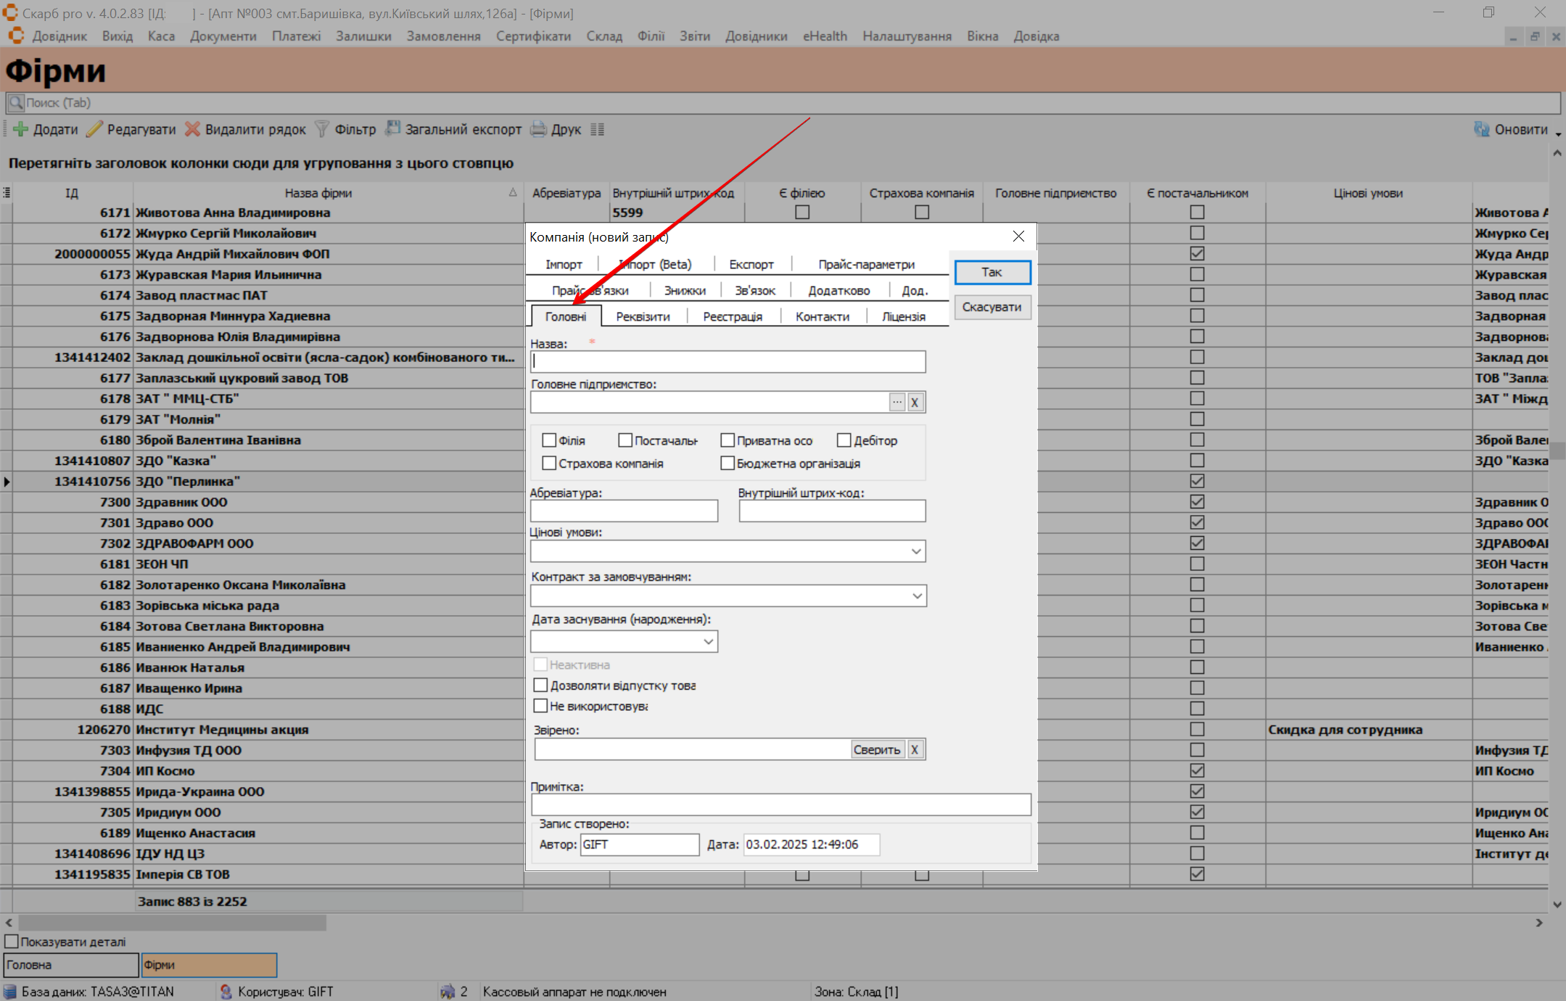Click the Оновити refresh icon

point(1482,129)
